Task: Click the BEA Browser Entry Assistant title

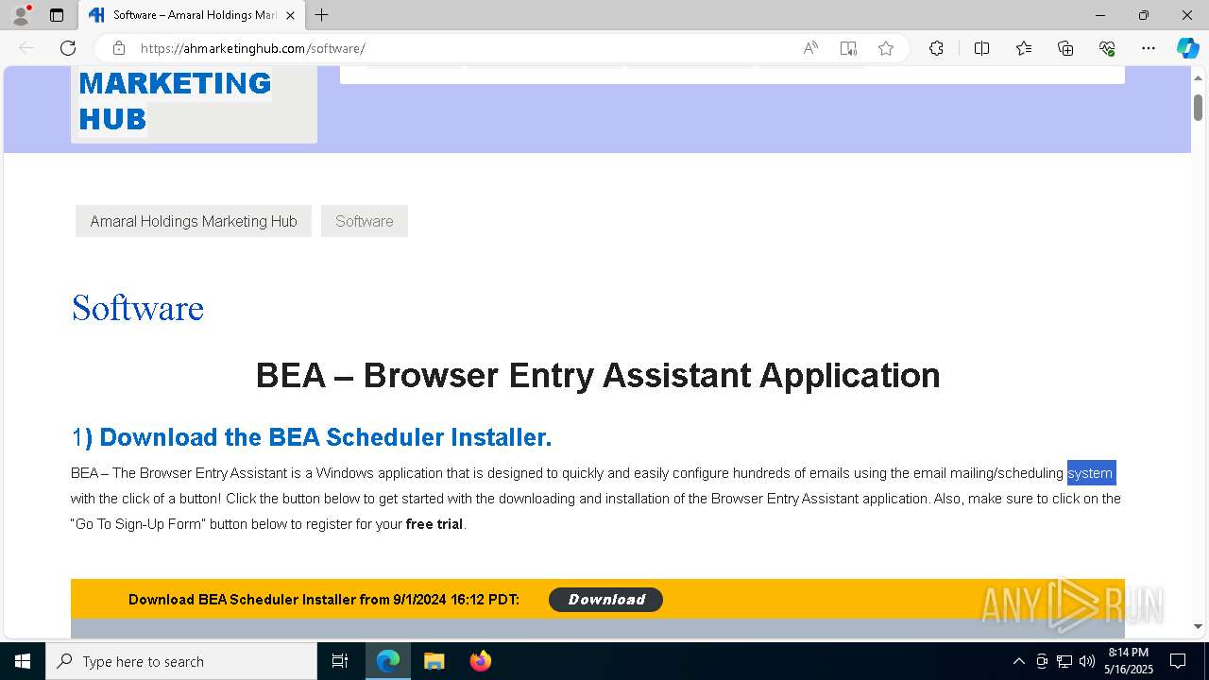Action: point(598,375)
